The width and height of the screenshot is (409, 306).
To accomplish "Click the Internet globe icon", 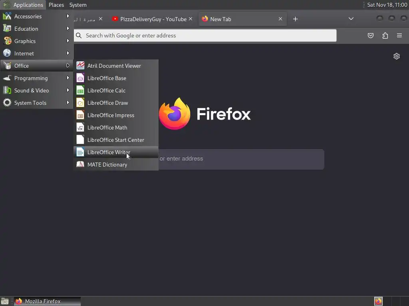I will (7, 53).
